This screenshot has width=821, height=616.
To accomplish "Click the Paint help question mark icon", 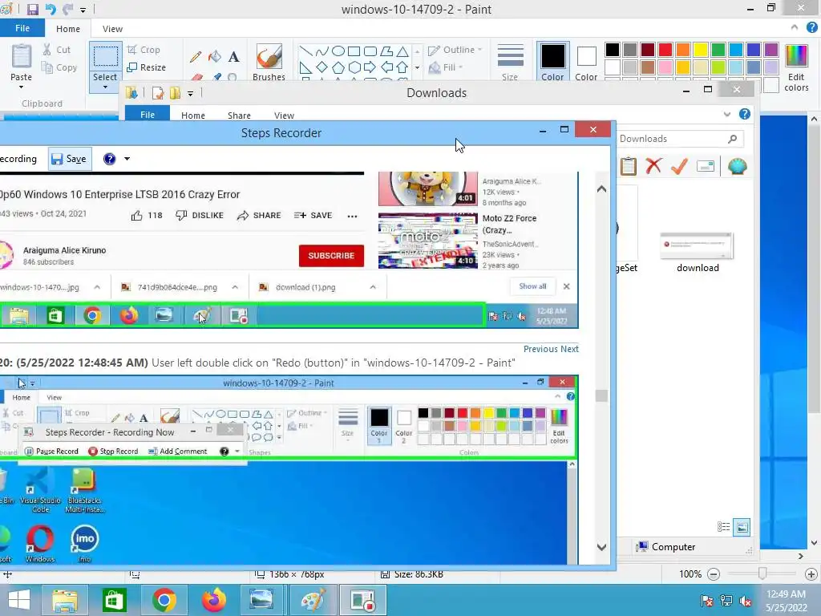I will click(x=812, y=28).
